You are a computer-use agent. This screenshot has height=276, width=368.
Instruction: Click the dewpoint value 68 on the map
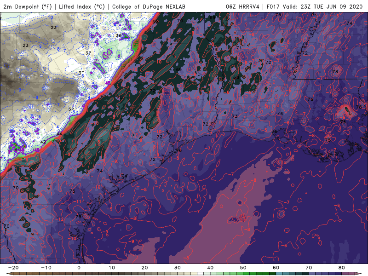[236, 77]
